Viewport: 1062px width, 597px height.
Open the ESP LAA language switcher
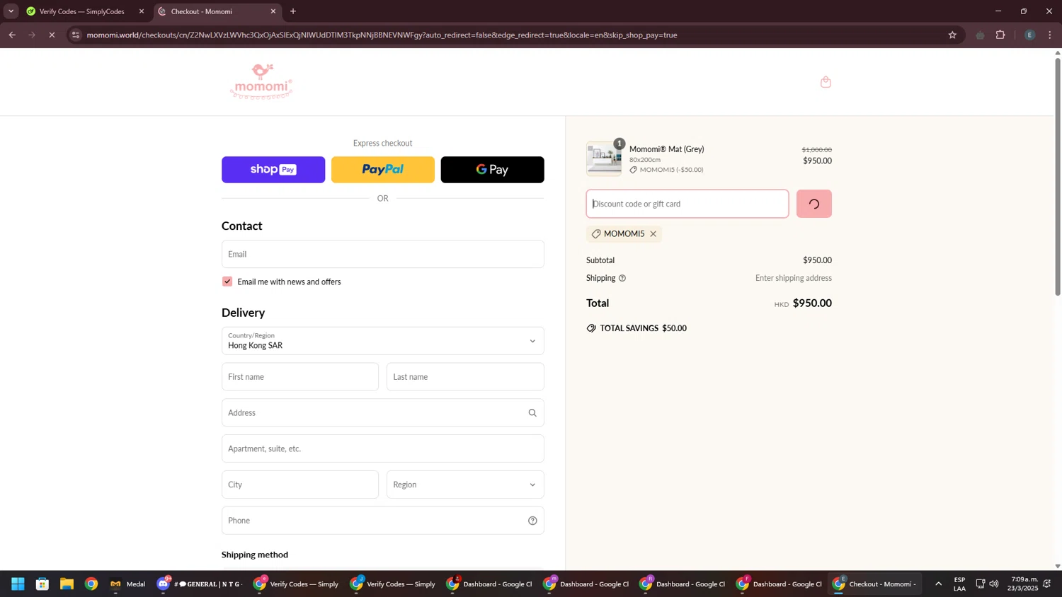[x=960, y=584]
